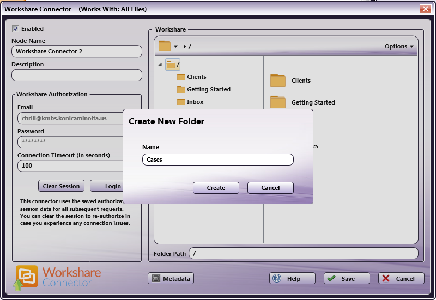
Task: Click the blue question mark Help icon
Action: click(x=277, y=279)
